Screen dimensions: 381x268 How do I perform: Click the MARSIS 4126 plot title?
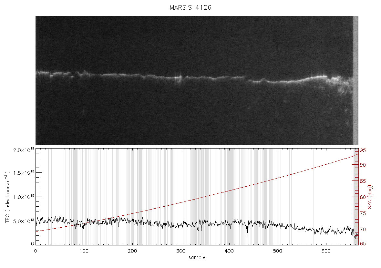[x=190, y=7]
